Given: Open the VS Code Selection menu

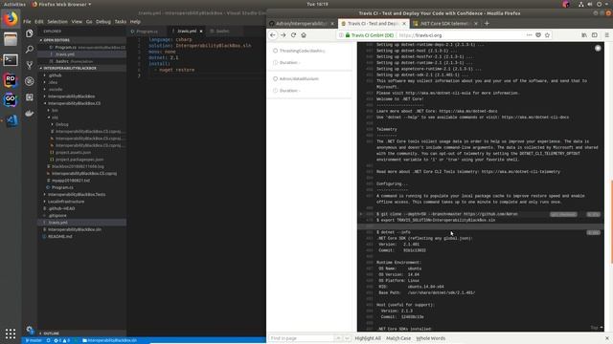Looking at the screenshot, I should [x=57, y=22].
